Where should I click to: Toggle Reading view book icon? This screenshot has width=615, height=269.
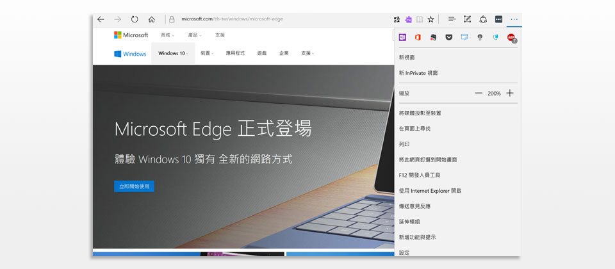[419, 19]
